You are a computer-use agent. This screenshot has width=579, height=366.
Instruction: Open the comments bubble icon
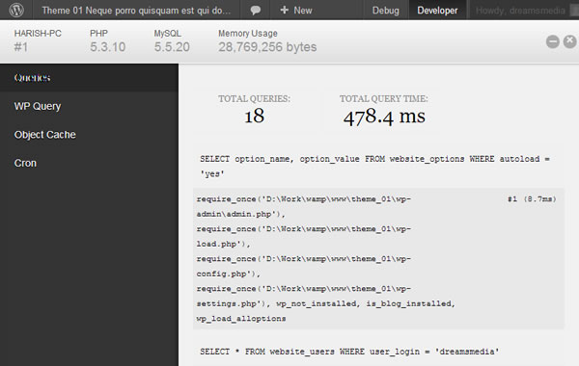(255, 11)
